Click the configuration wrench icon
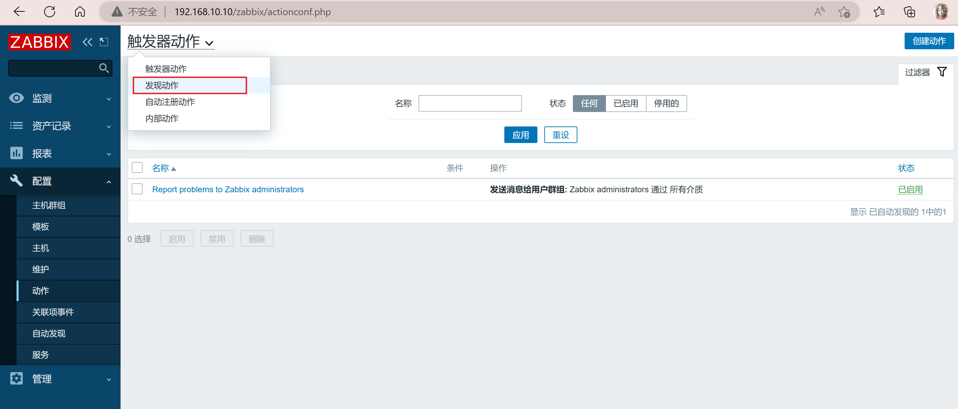The height and width of the screenshot is (409, 958). pyautogui.click(x=17, y=181)
